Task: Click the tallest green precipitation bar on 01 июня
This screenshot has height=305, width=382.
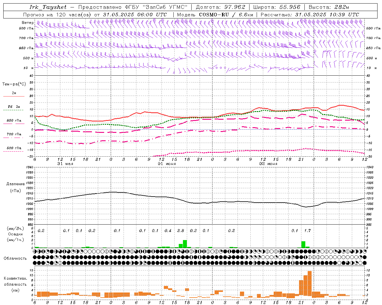Action: coord(185,244)
